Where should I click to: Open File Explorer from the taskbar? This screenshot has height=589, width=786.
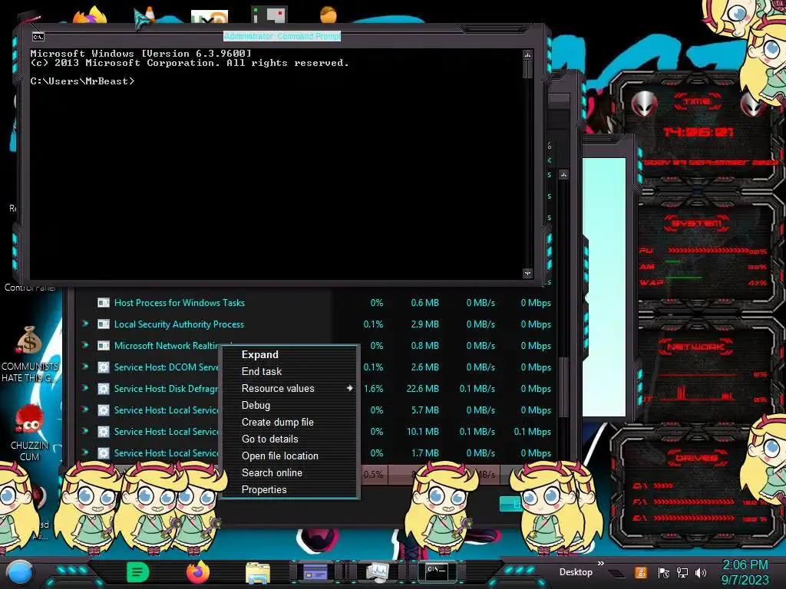pos(258,572)
